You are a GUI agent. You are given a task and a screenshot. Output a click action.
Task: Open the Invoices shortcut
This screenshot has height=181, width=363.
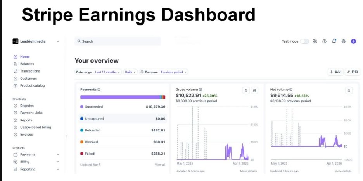(x=26, y=134)
